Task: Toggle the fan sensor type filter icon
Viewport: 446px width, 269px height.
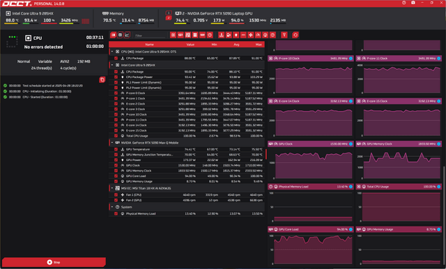Action: (251, 35)
